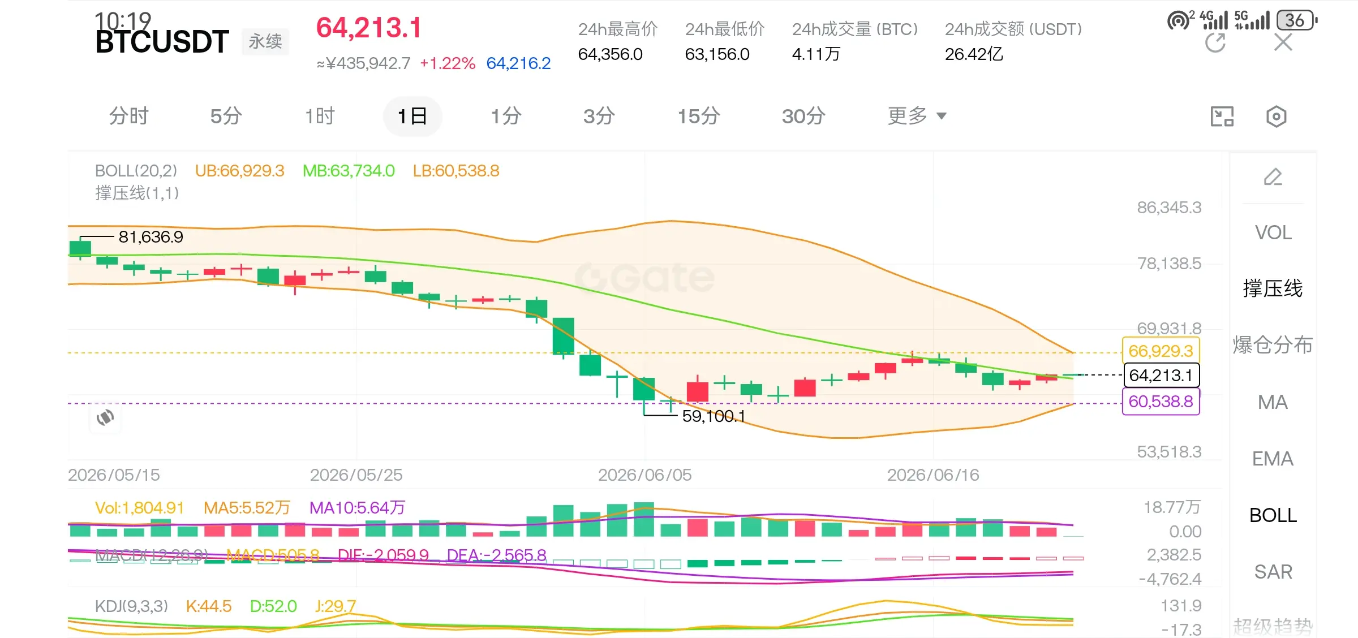Toggle the 爆仓分布 indicator
This screenshot has height=638, width=1358.
(x=1273, y=345)
